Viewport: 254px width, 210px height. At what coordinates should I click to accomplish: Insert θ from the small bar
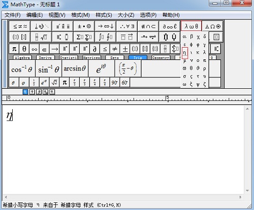click(24, 49)
